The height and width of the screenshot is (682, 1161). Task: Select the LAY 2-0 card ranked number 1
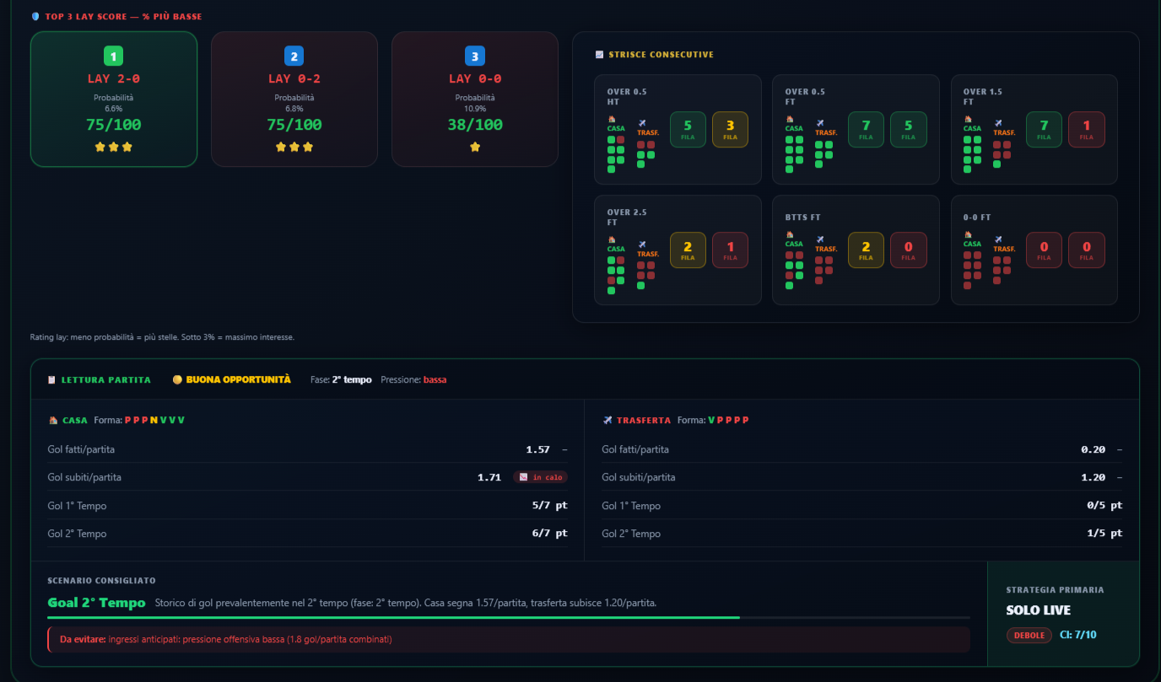[114, 99]
